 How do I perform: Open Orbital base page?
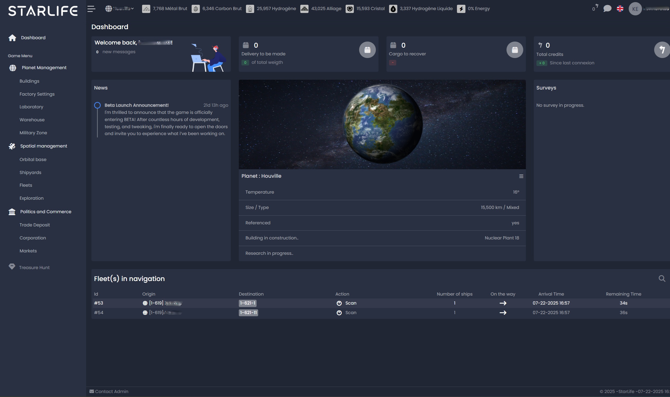pyautogui.click(x=33, y=159)
